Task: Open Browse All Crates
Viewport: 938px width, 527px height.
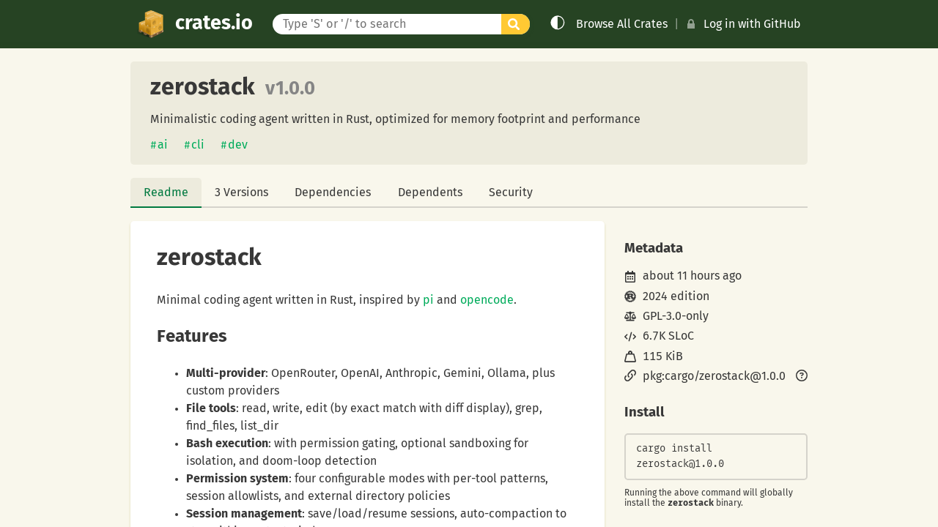Action: pyautogui.click(x=621, y=24)
